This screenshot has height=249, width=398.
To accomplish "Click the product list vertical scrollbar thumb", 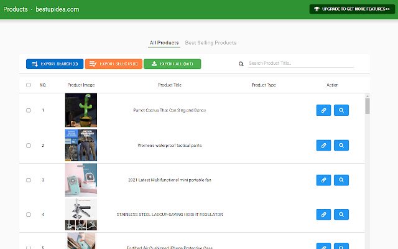I will point(368,106).
